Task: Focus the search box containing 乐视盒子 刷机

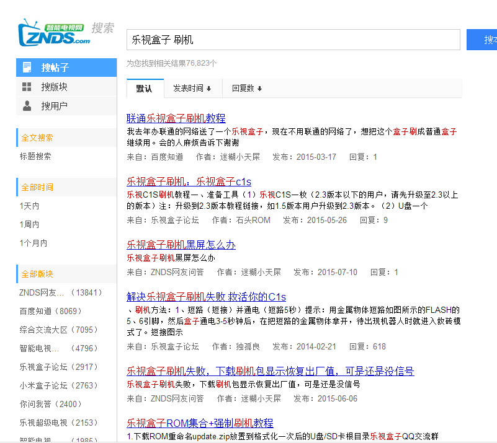Action: click(293, 40)
